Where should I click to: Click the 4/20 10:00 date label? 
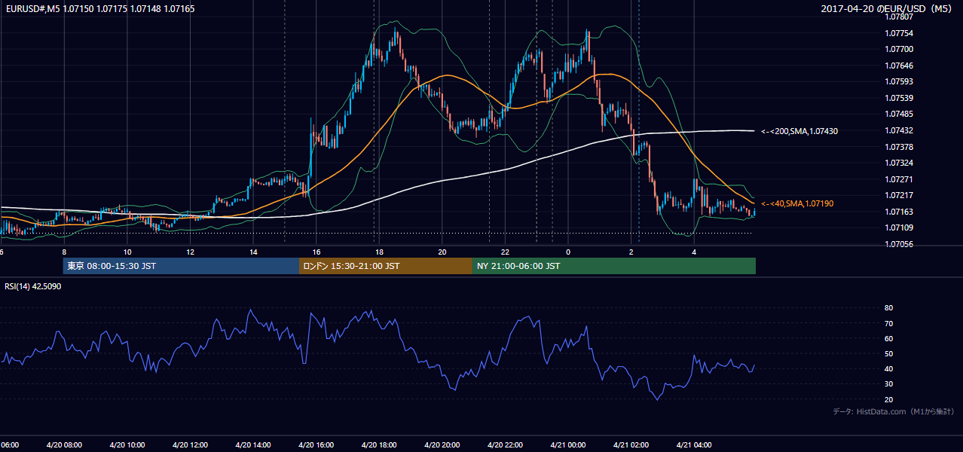pos(127,444)
